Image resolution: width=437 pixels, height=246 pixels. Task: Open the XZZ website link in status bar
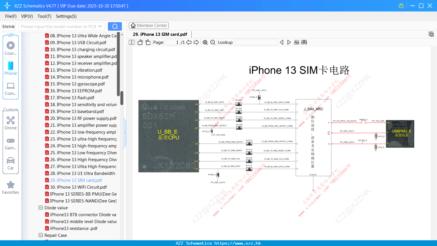pos(238,243)
